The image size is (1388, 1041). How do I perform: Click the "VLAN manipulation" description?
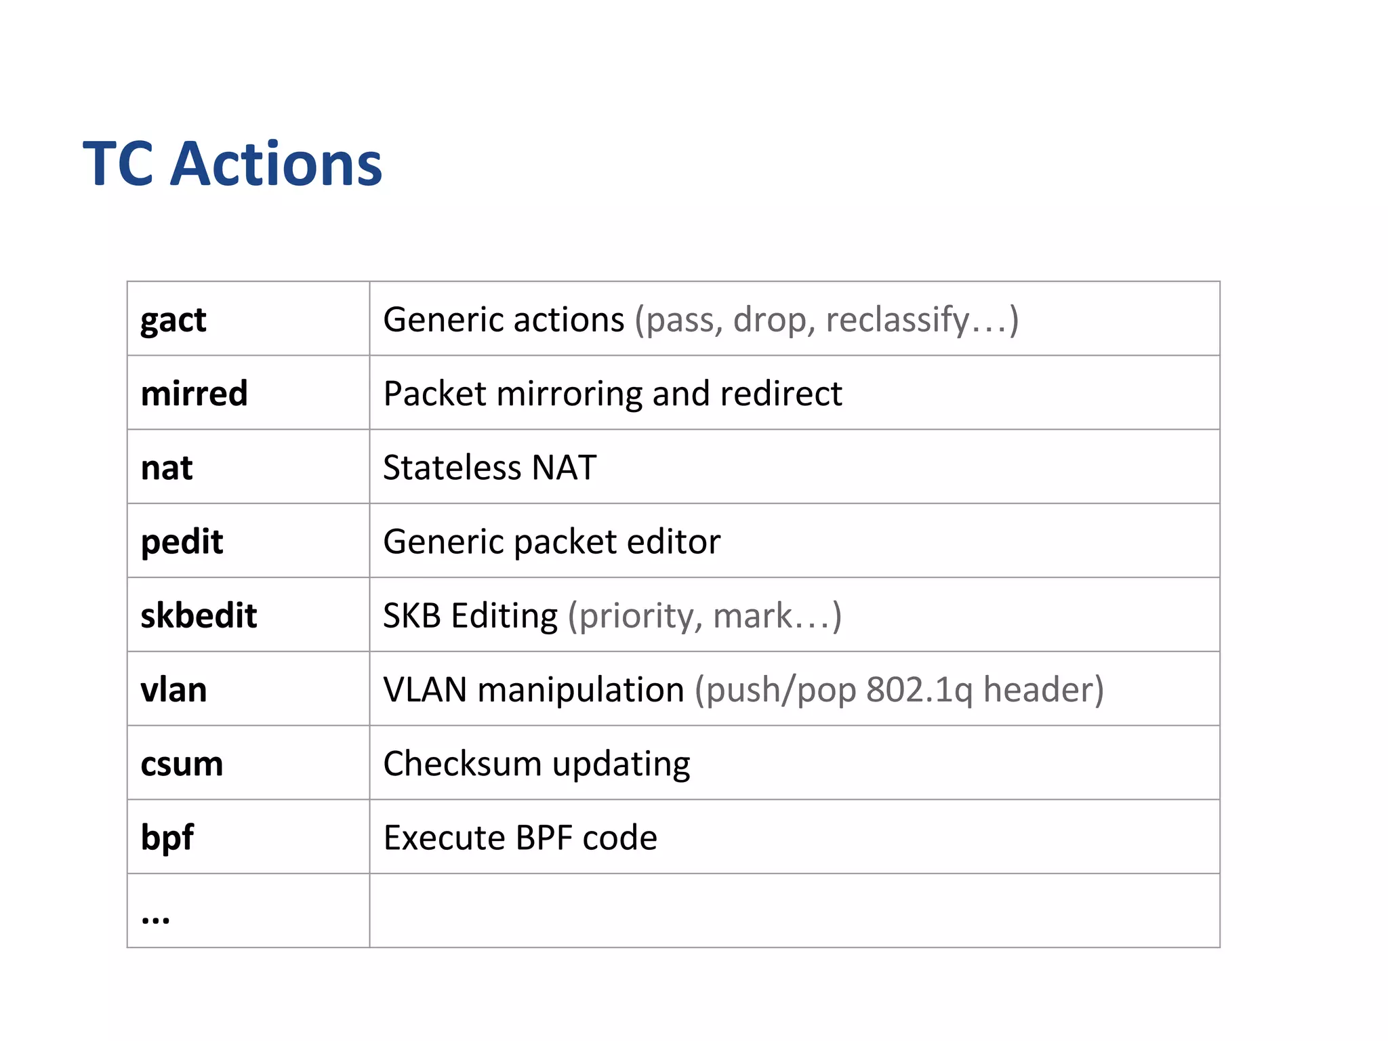[533, 690]
